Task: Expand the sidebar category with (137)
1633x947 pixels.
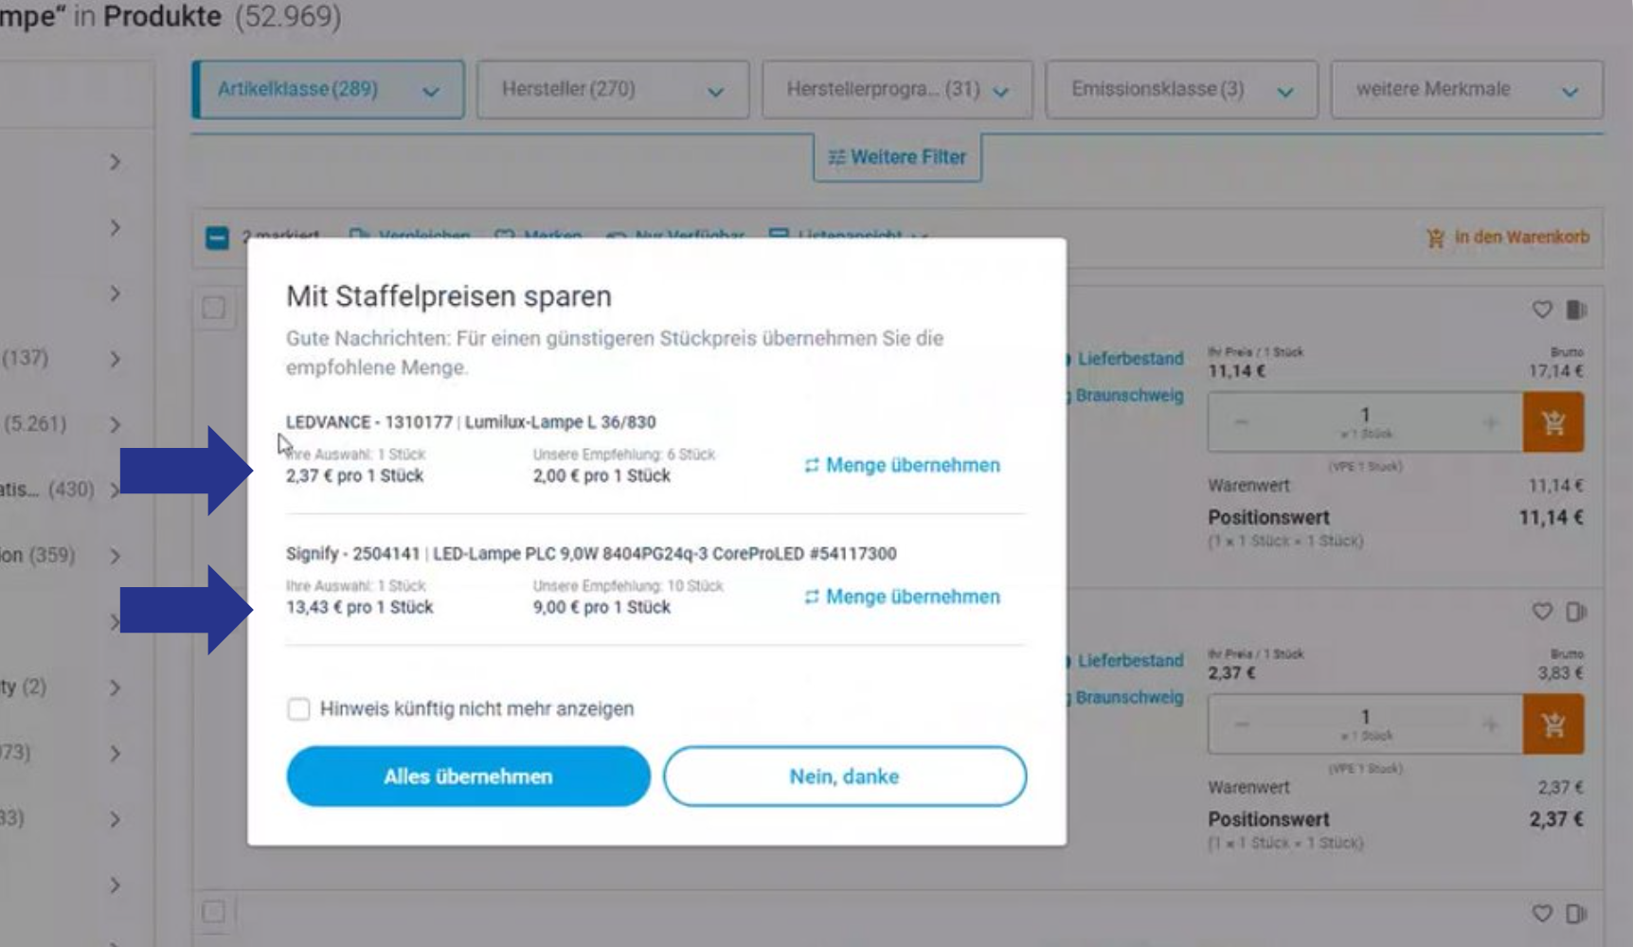Action: pyautogui.click(x=115, y=359)
